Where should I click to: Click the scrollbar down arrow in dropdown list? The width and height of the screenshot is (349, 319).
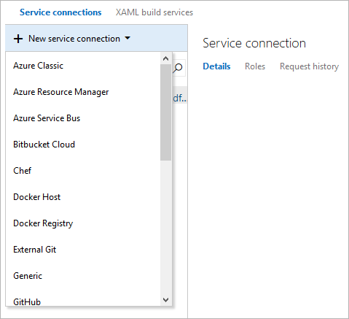(165, 300)
